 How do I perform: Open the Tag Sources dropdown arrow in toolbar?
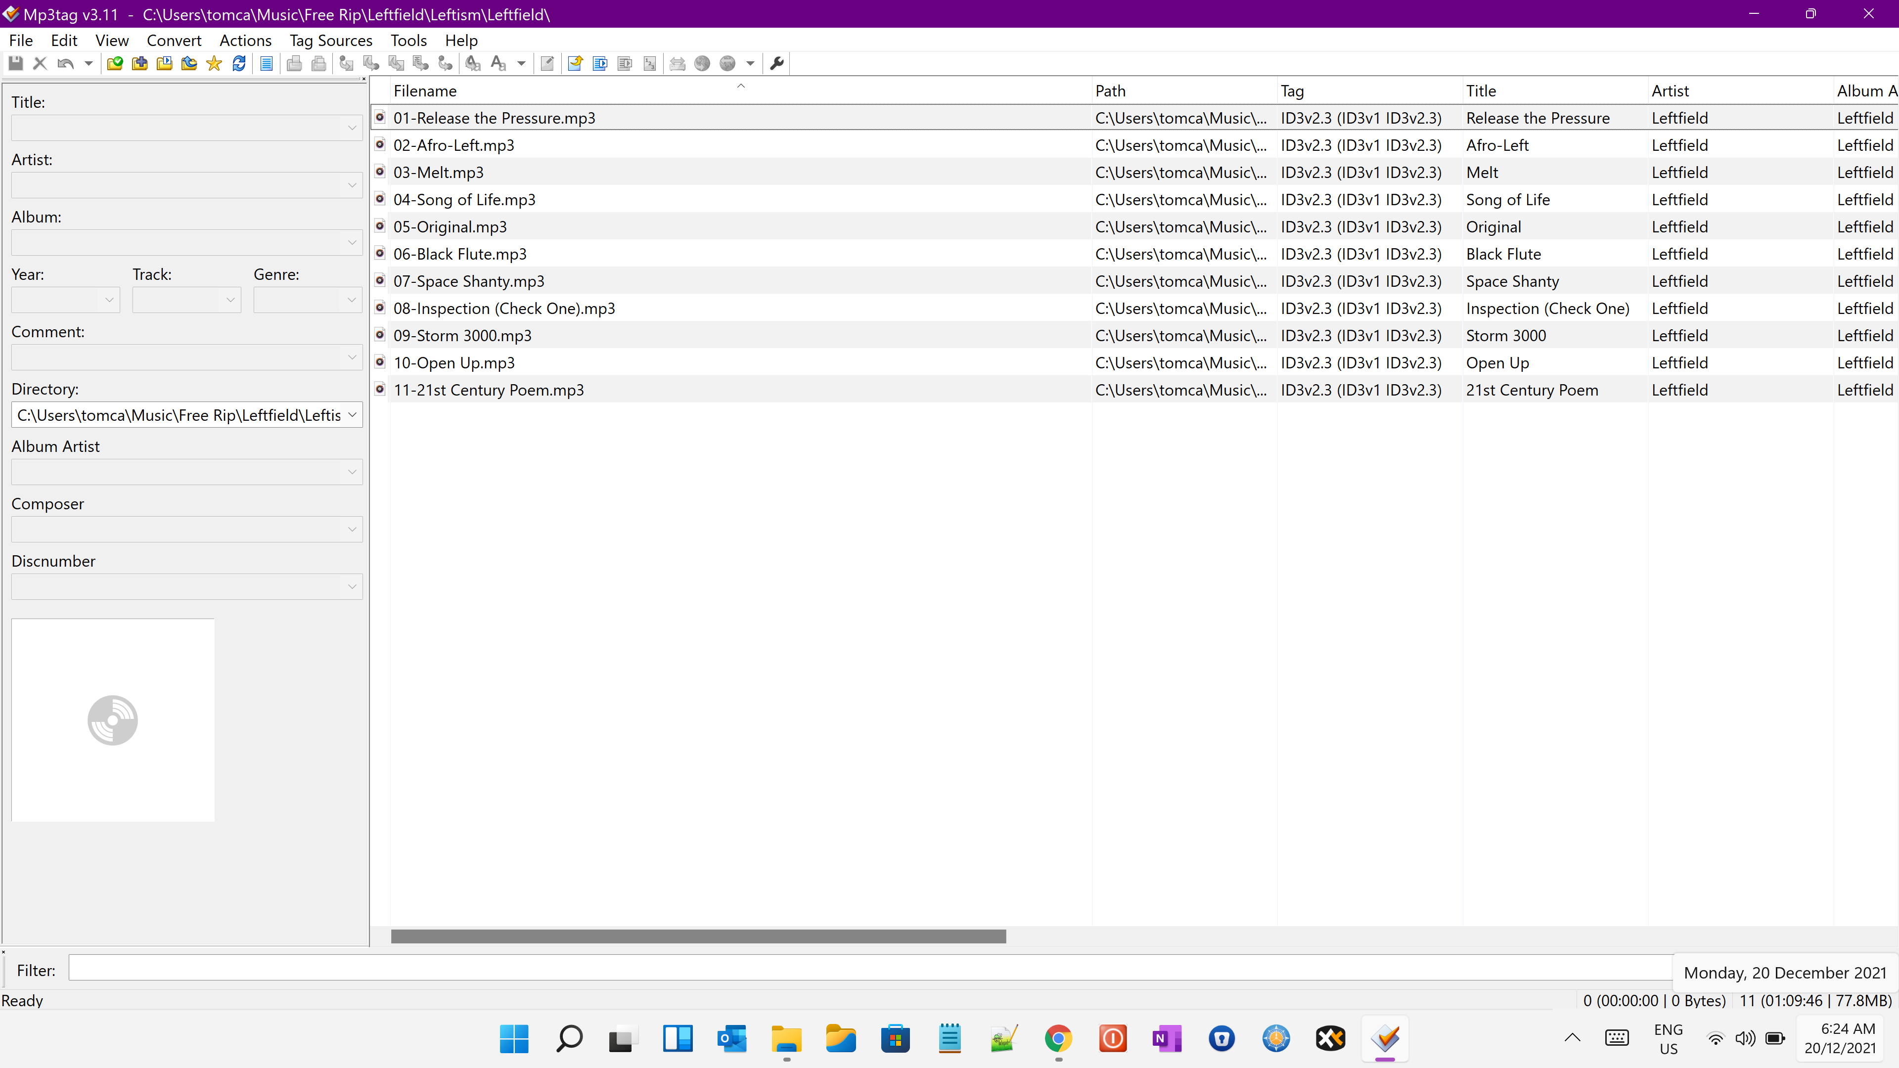click(751, 63)
